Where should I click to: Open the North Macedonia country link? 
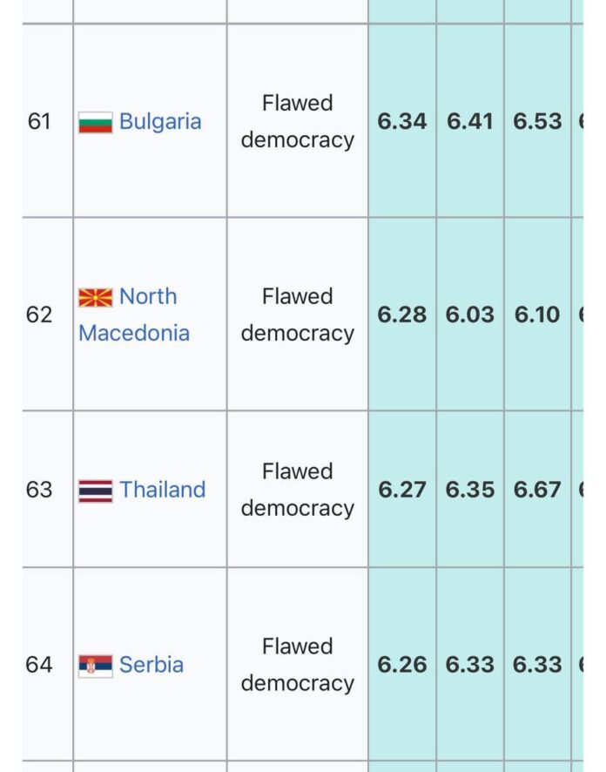(x=134, y=315)
